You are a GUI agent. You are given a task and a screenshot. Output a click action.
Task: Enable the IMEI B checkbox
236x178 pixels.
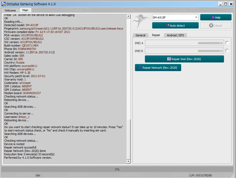[227, 51]
